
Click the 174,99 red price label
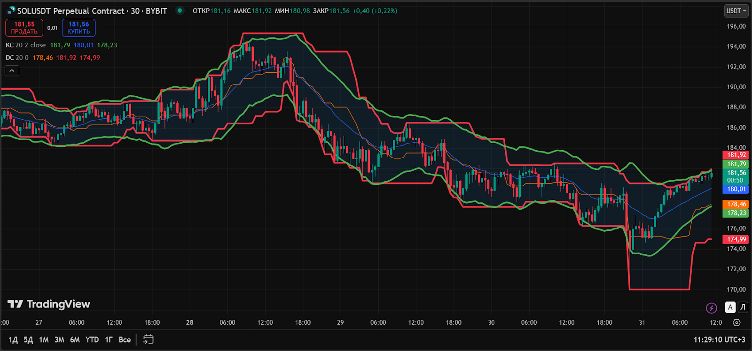pyautogui.click(x=736, y=239)
